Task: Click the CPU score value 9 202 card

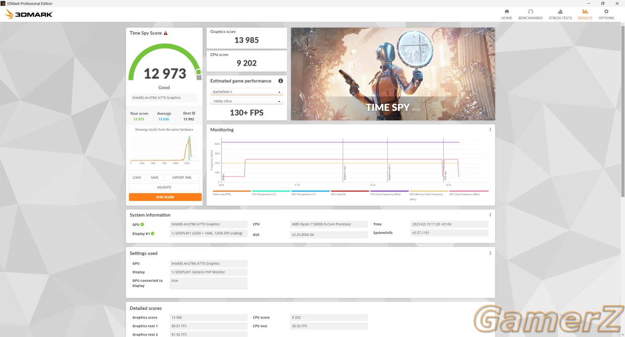Action: [x=247, y=60]
